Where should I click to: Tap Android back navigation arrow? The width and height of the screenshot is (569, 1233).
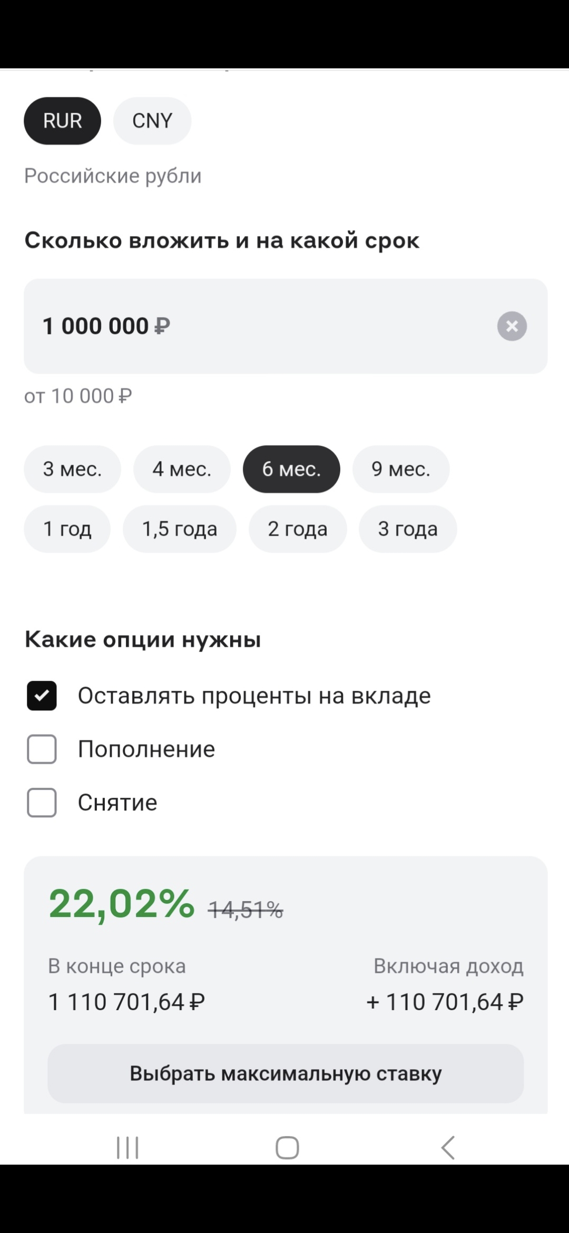point(448,1147)
